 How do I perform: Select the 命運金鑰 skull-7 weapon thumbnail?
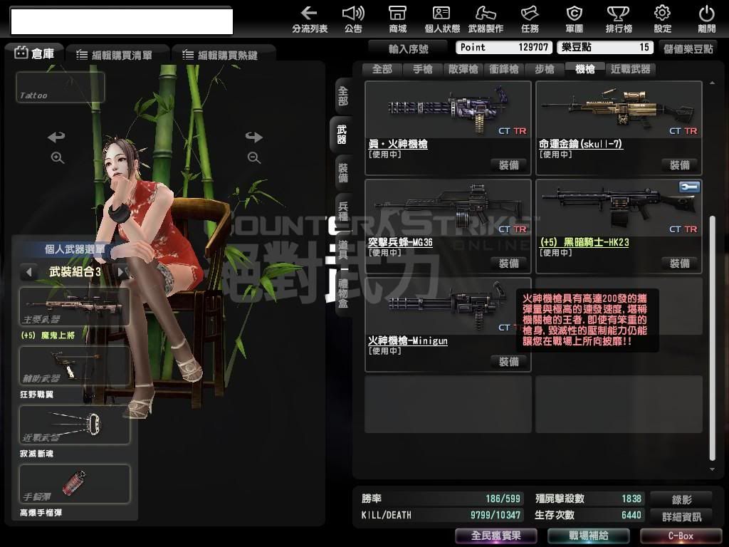click(x=619, y=110)
